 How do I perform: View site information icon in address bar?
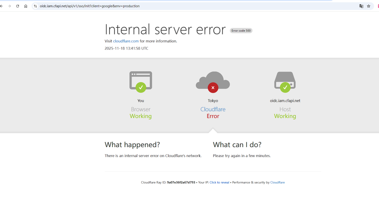[35, 6]
